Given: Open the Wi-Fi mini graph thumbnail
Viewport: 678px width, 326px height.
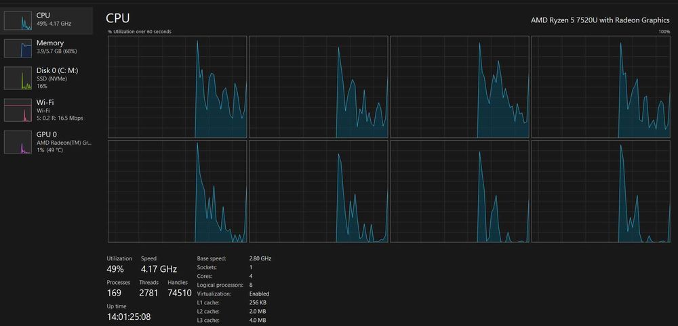Looking at the screenshot, I should (18, 110).
